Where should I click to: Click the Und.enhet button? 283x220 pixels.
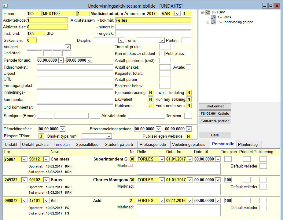pos(215,106)
